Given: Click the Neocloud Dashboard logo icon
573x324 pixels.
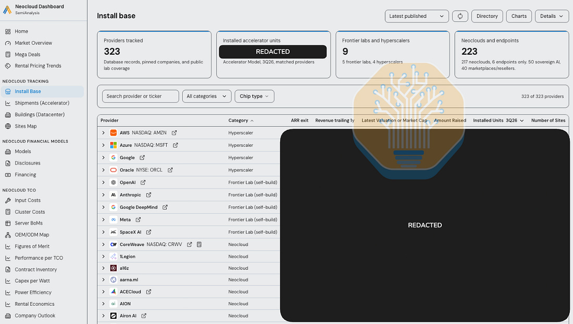Looking at the screenshot, I should [x=7, y=9].
